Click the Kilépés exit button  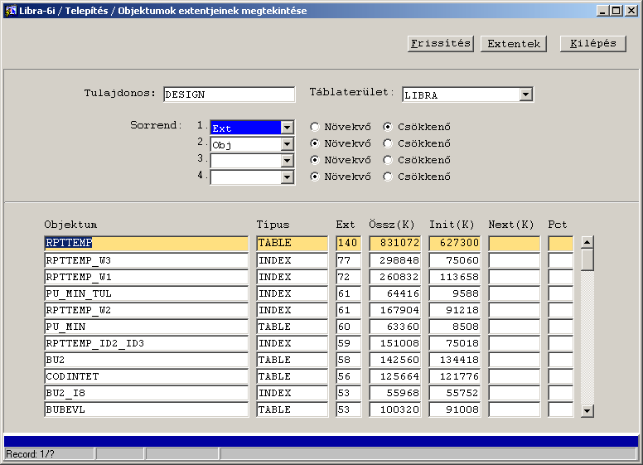593,43
